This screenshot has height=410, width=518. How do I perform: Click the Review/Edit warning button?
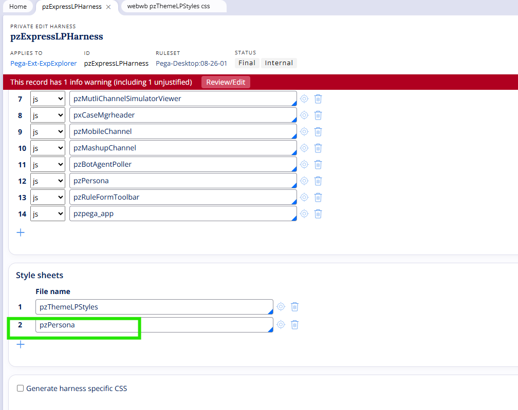click(226, 82)
